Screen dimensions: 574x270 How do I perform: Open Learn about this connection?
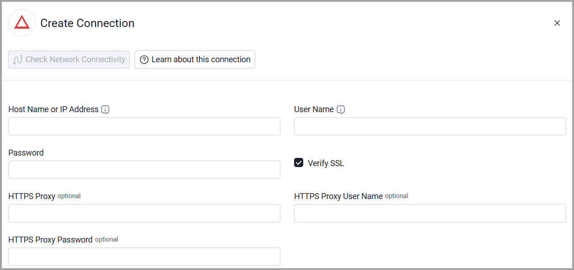[195, 59]
